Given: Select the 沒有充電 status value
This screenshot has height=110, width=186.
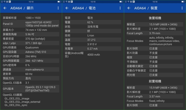Looking at the screenshot, I should 93,27.
